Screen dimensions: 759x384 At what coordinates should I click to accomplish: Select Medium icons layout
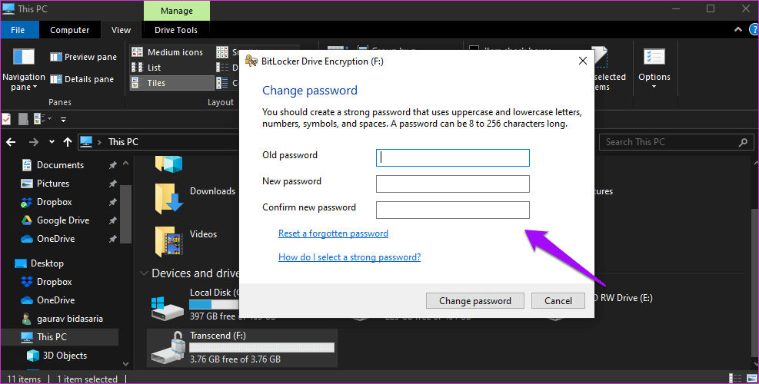tap(168, 52)
